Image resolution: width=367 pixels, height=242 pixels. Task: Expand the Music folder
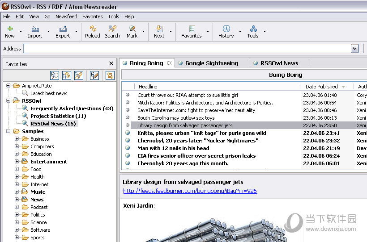tap(17, 192)
